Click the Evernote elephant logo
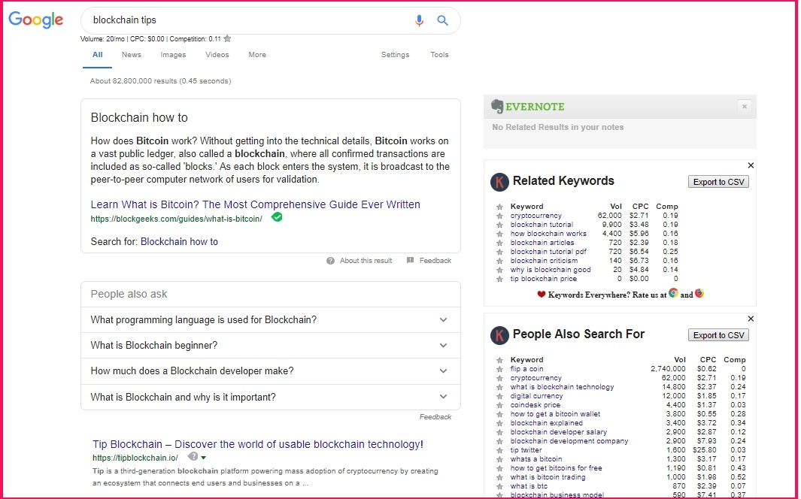Image resolution: width=801 pixels, height=499 pixels. [x=497, y=106]
